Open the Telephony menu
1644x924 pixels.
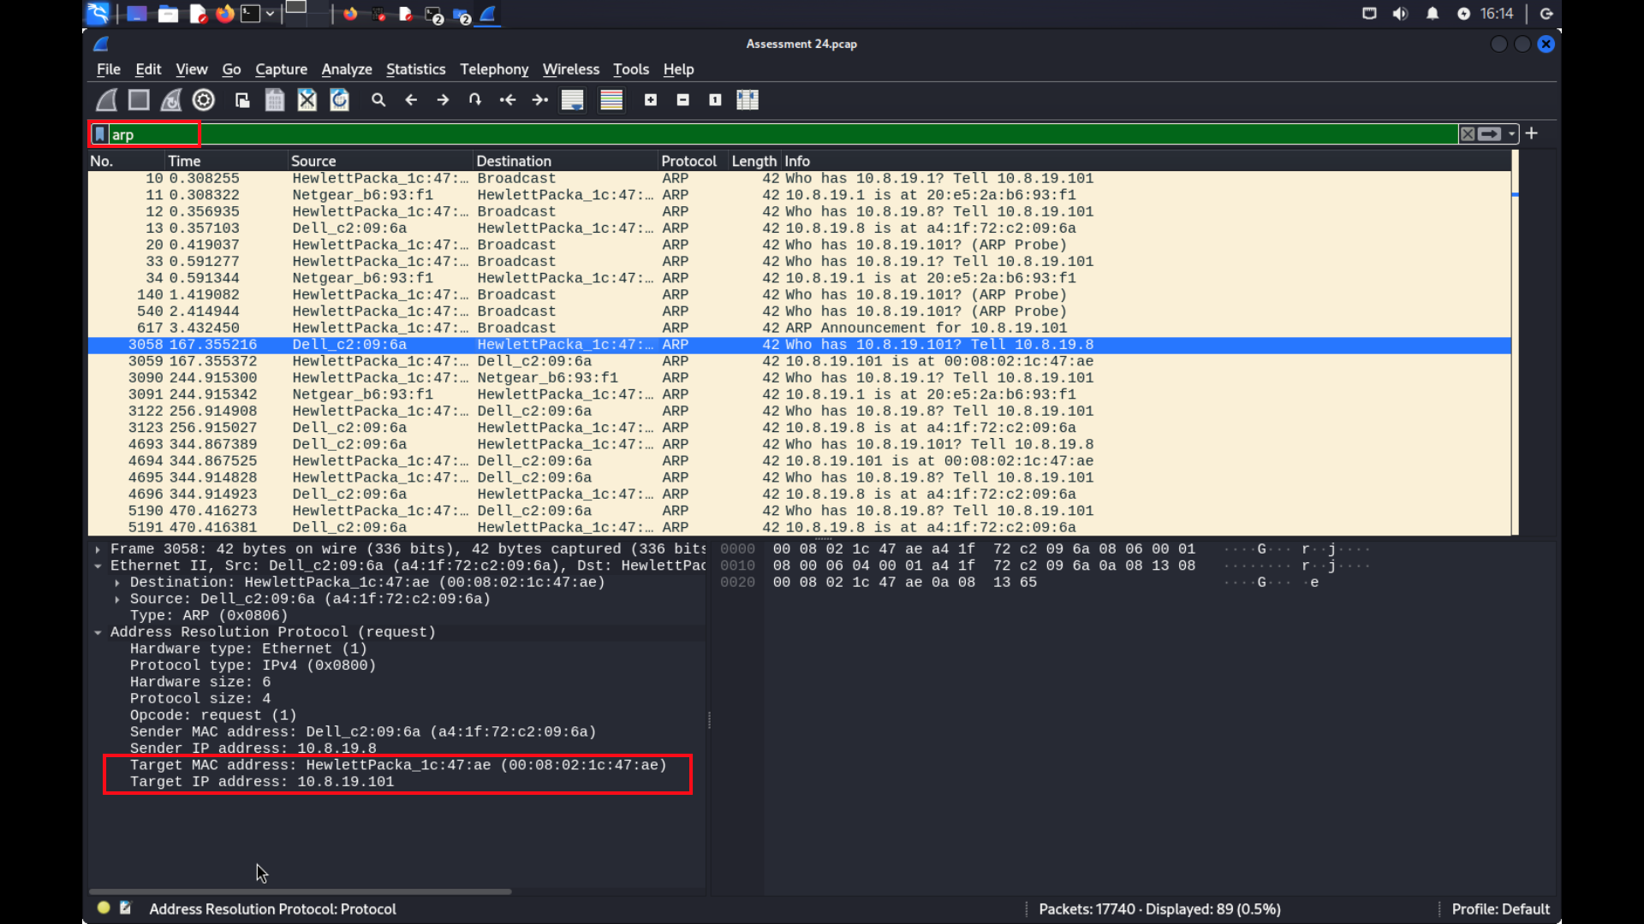tap(493, 69)
